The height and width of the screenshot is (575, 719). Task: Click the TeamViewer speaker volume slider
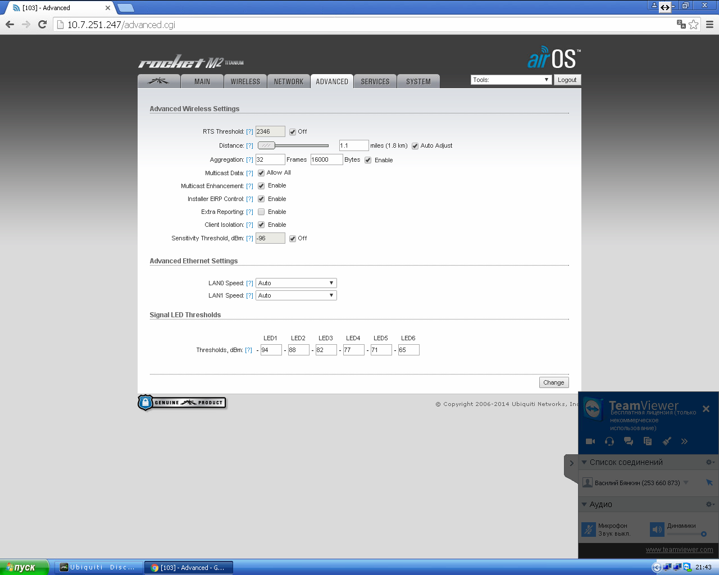click(x=685, y=534)
